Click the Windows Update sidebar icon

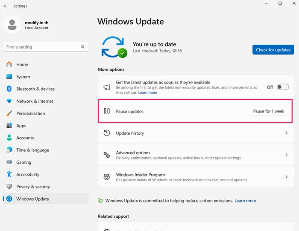pos(9,199)
